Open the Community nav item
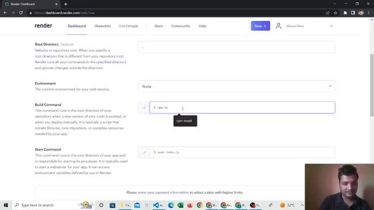Image resolution: width=374 pixels, height=210 pixels. (181, 26)
